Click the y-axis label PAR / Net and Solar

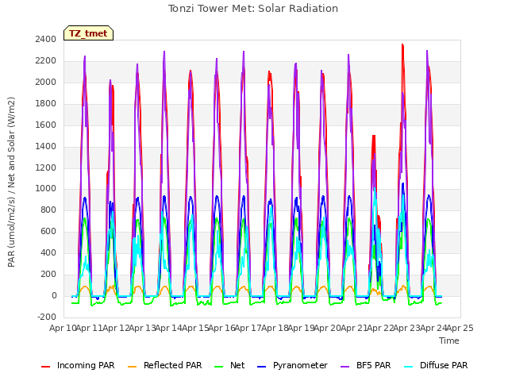(11, 182)
